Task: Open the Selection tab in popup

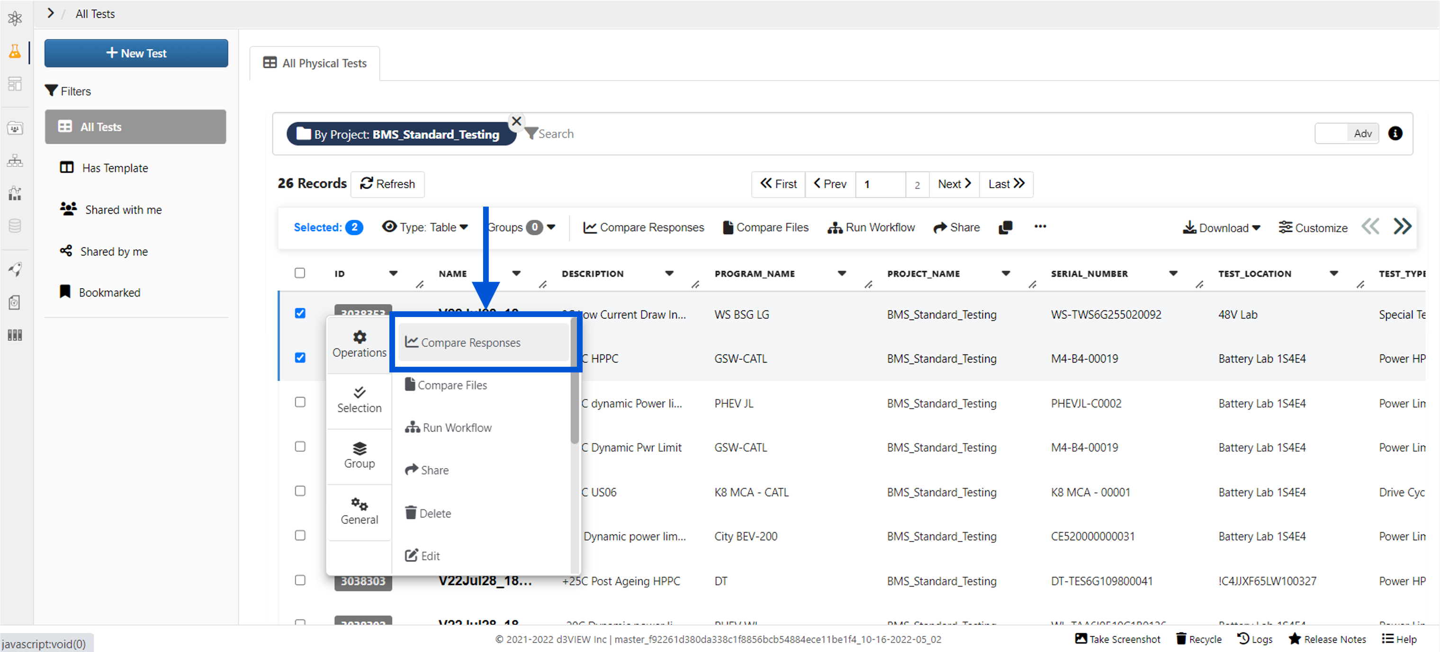Action: coord(360,400)
